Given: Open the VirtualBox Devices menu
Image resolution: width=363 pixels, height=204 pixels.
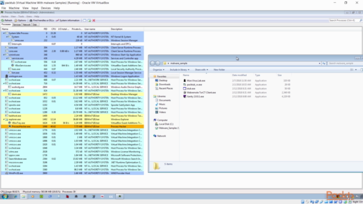Looking at the screenshot, I should 45,8.
